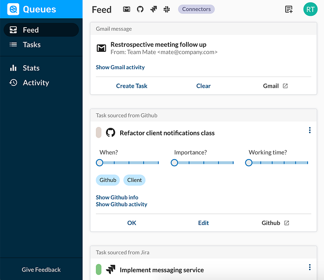Open the three-dot menu on Refactor client task

(x=310, y=130)
